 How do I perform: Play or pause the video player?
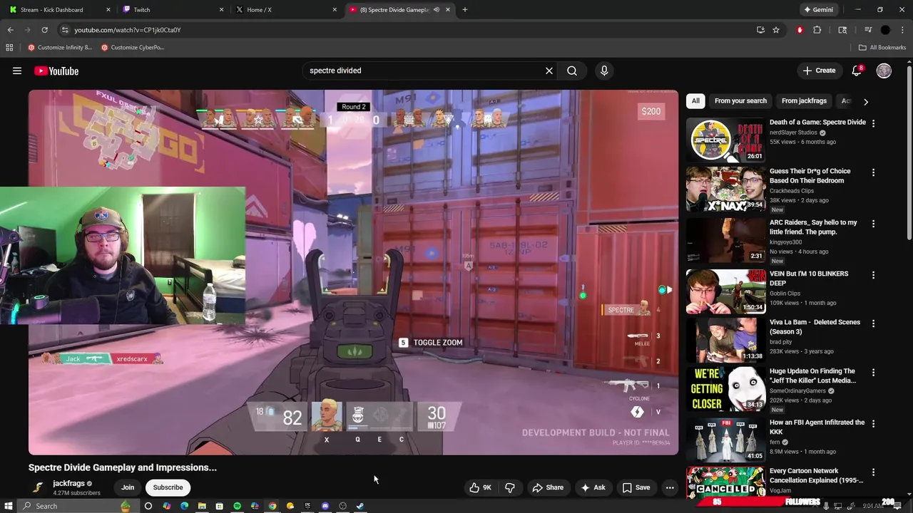click(353, 272)
